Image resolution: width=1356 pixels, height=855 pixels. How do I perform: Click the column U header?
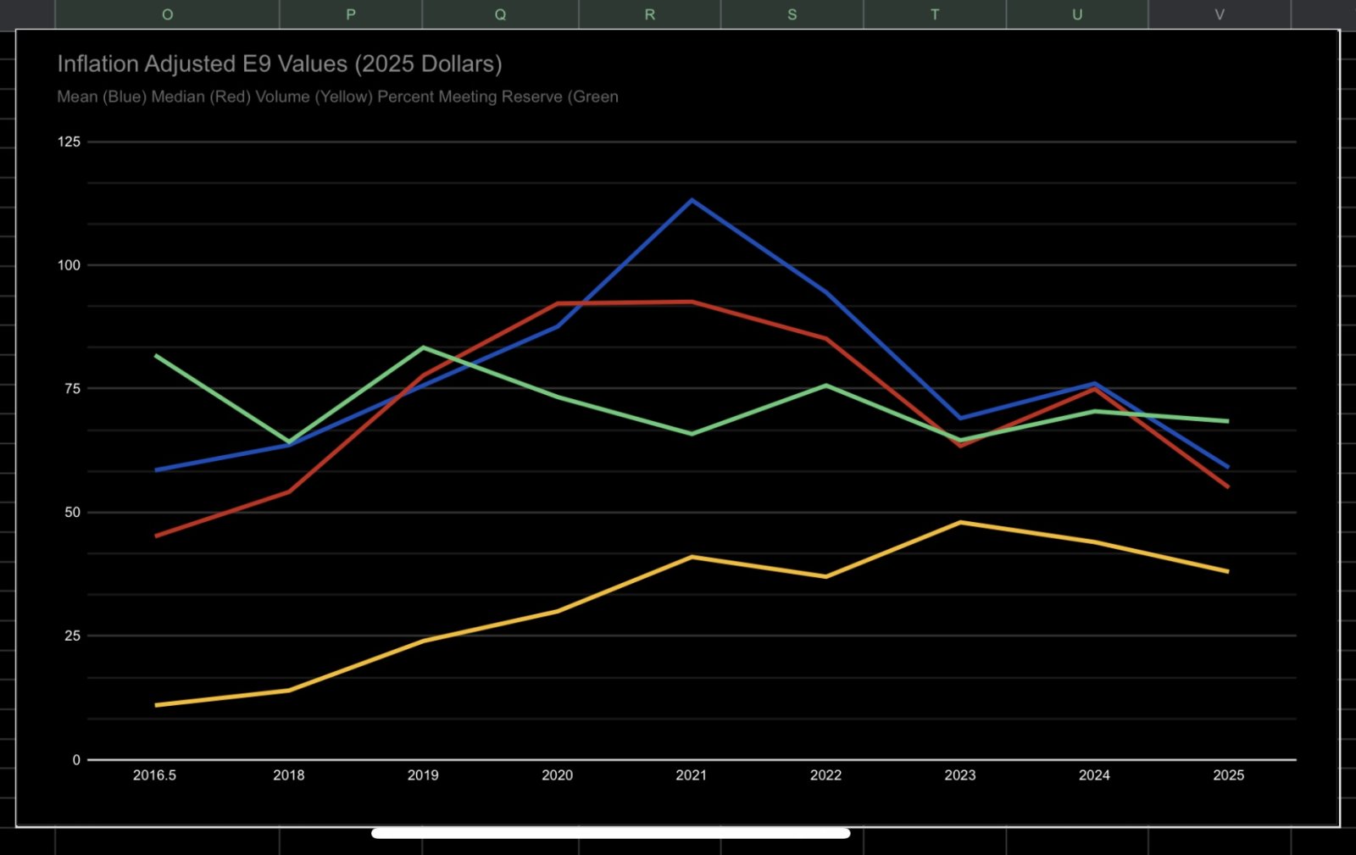[x=1077, y=14]
